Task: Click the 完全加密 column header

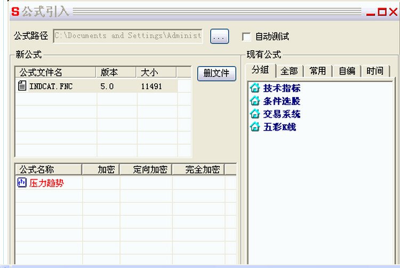Action: pos(198,169)
